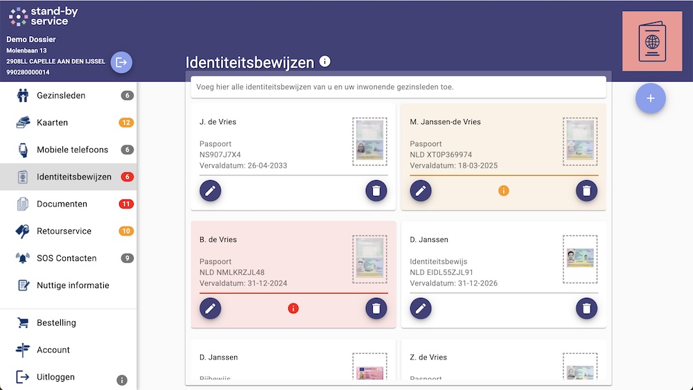This screenshot has height=390, width=693.
Task: Click 'Vervaldatum: 26-04-2033' text
Action: (243, 166)
